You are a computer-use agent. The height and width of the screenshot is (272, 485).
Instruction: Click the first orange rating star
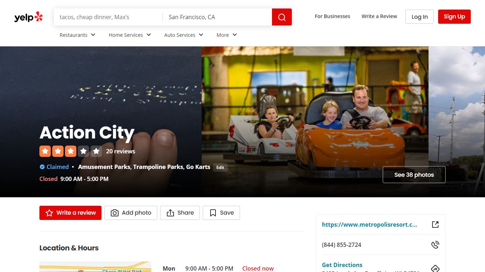pos(45,151)
